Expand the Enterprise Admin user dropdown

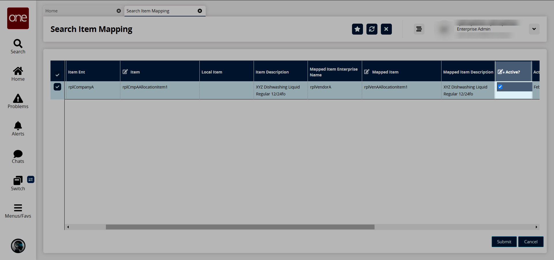(534, 29)
